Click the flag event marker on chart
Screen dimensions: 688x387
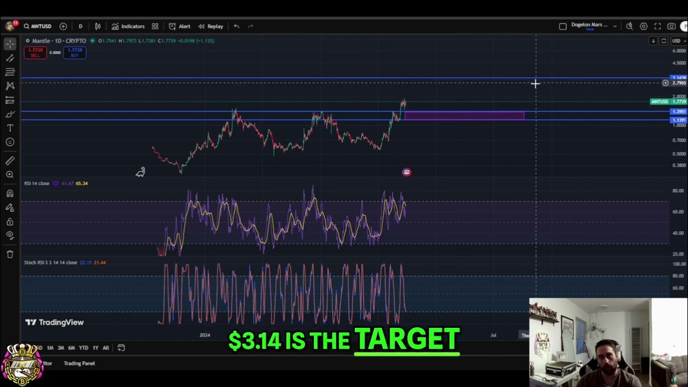point(406,172)
